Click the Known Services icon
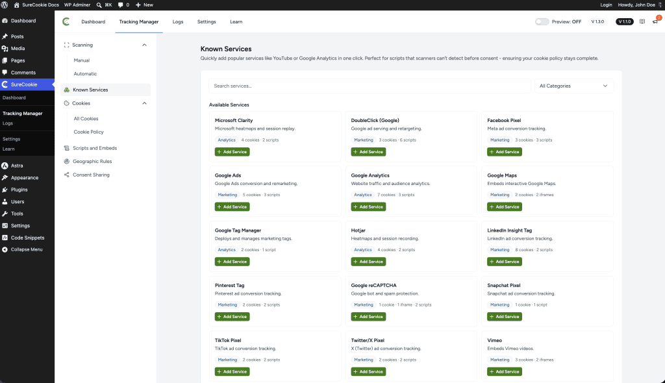This screenshot has width=665, height=383. [x=67, y=90]
